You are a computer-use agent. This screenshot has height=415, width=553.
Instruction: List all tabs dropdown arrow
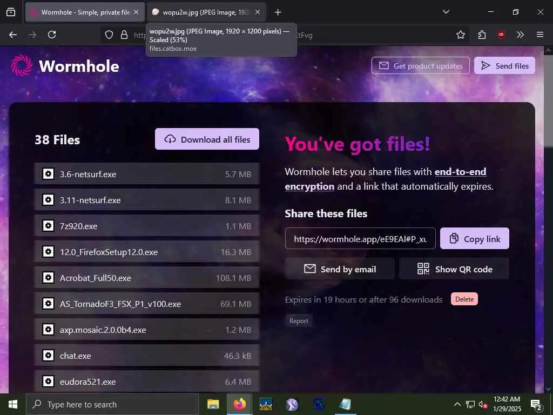coord(446,12)
